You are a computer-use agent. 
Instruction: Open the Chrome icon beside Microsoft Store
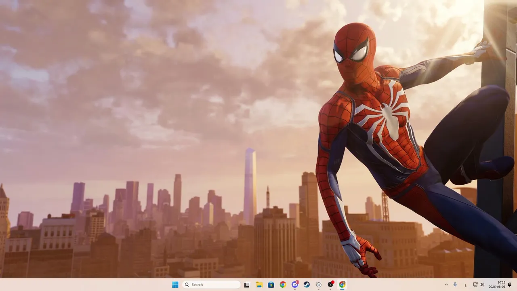pyautogui.click(x=283, y=285)
